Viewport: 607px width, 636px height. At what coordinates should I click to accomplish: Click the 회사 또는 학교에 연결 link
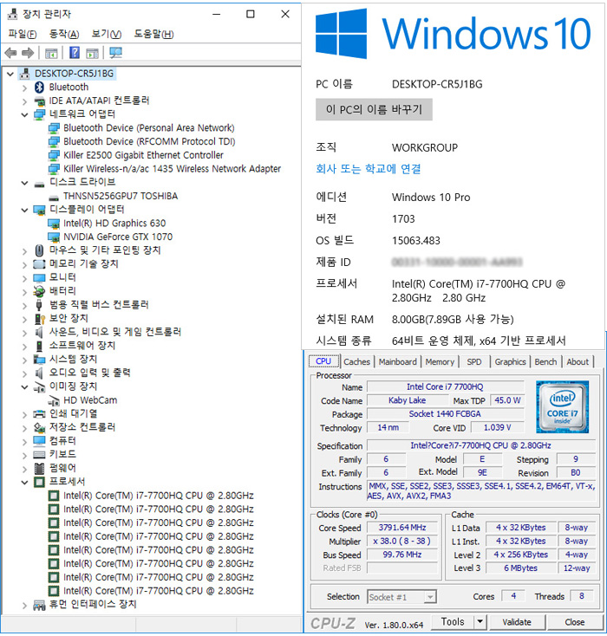coord(369,169)
